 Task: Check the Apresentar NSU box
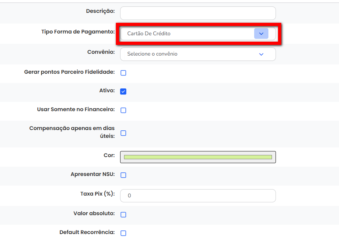coord(123,175)
